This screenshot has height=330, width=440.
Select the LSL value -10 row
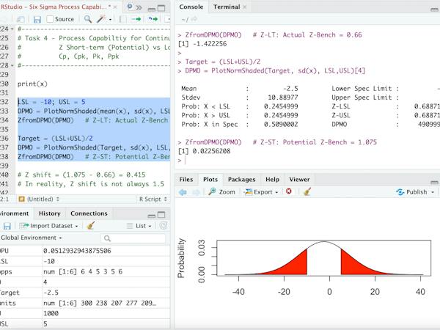(x=85, y=261)
